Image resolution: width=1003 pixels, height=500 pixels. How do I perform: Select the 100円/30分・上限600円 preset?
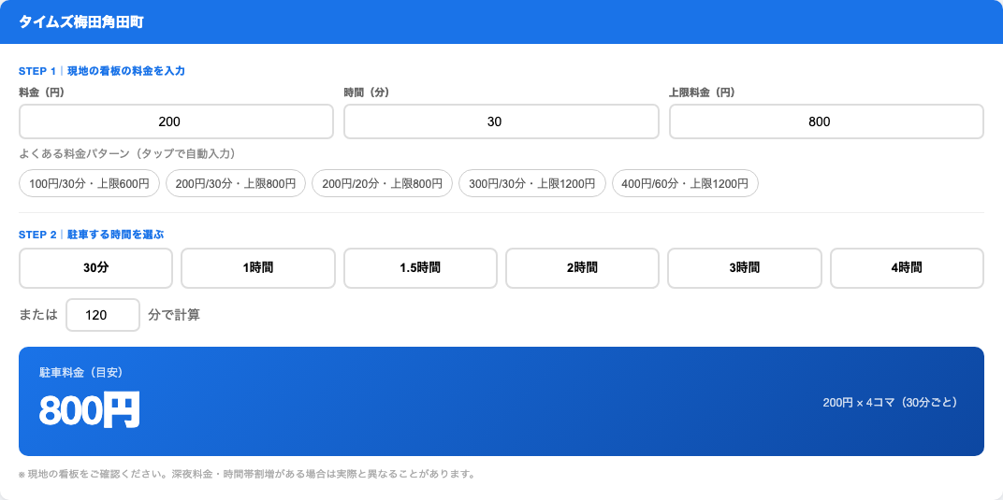tap(90, 183)
